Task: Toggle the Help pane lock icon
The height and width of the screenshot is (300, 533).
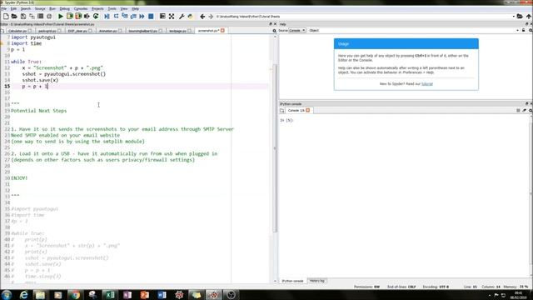Action: click(524, 31)
